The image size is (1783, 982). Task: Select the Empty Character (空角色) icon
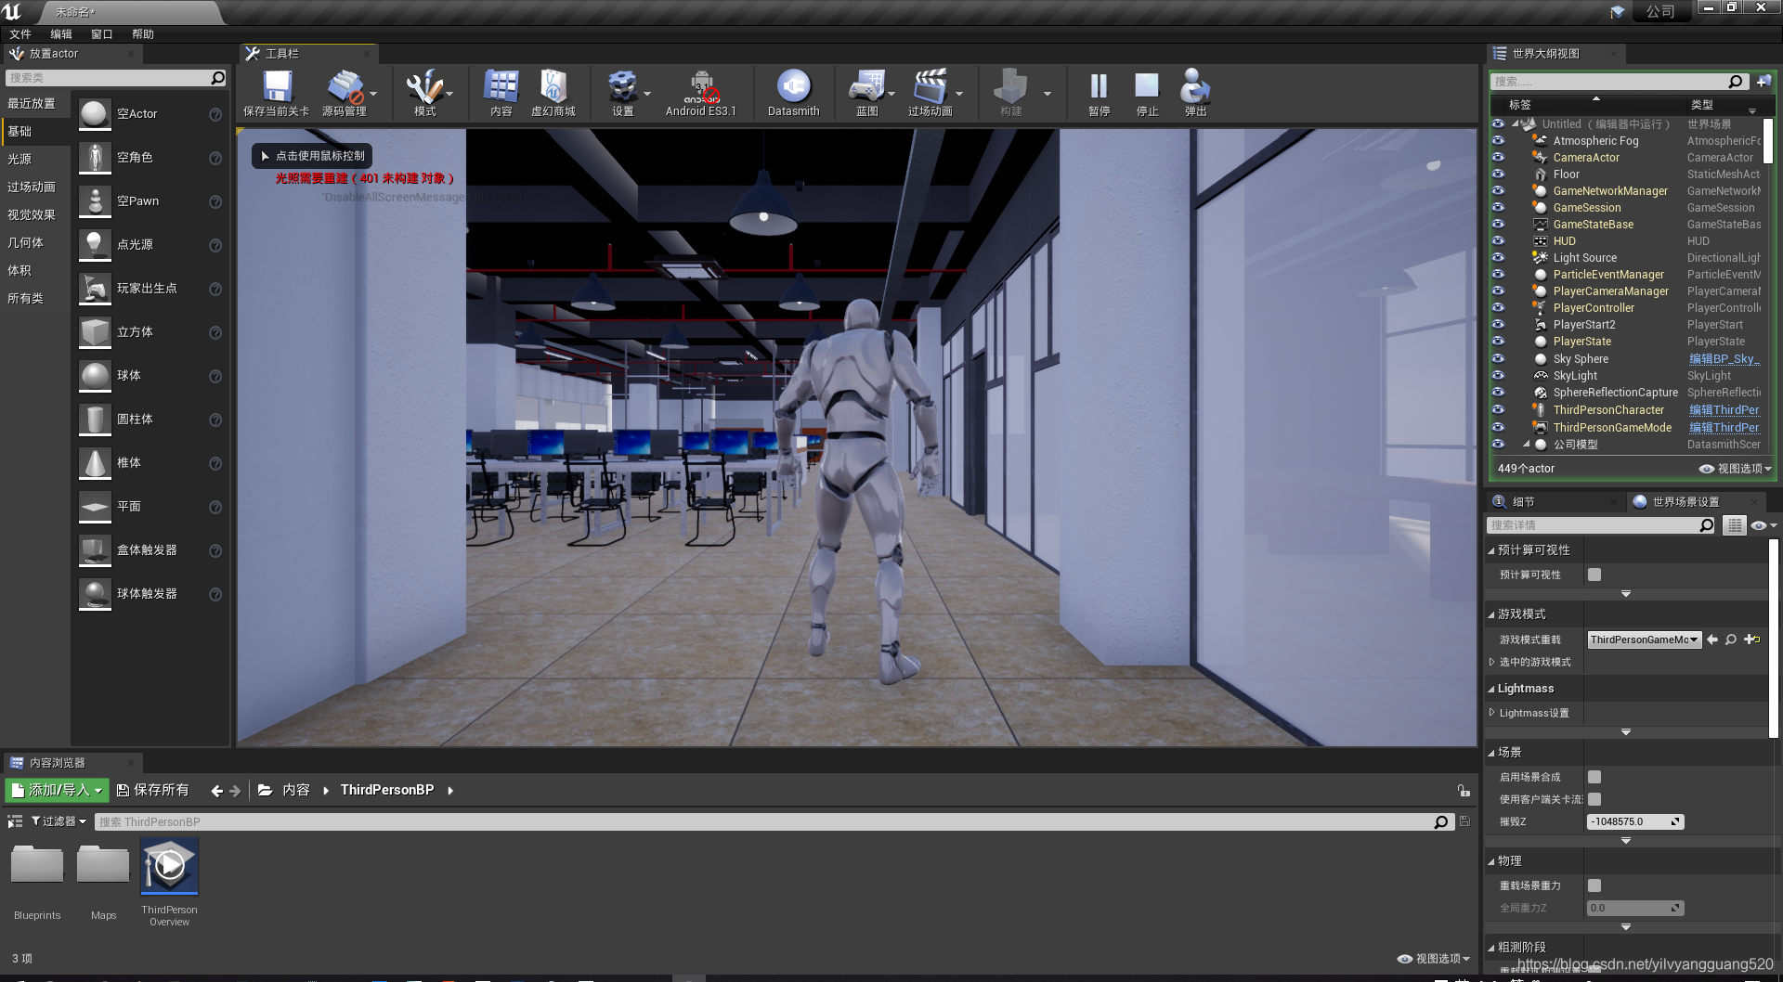95,158
